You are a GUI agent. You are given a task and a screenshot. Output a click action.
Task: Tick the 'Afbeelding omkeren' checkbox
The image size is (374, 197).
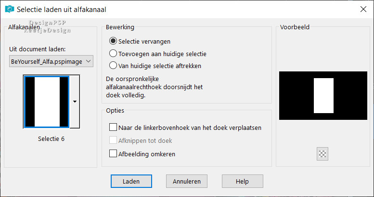coord(113,154)
